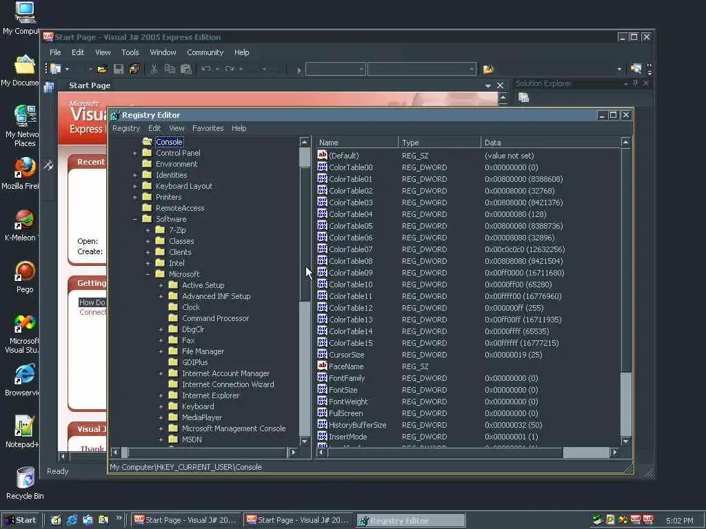
Task: Click the Copy icon in Visual J# toolbar
Action: [x=170, y=69]
